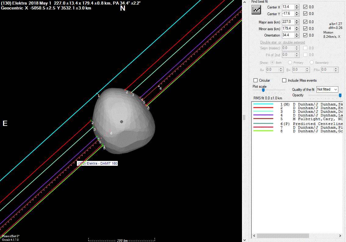
Task: Enable the Include Miss events checkbox
Action: pyautogui.click(x=284, y=80)
